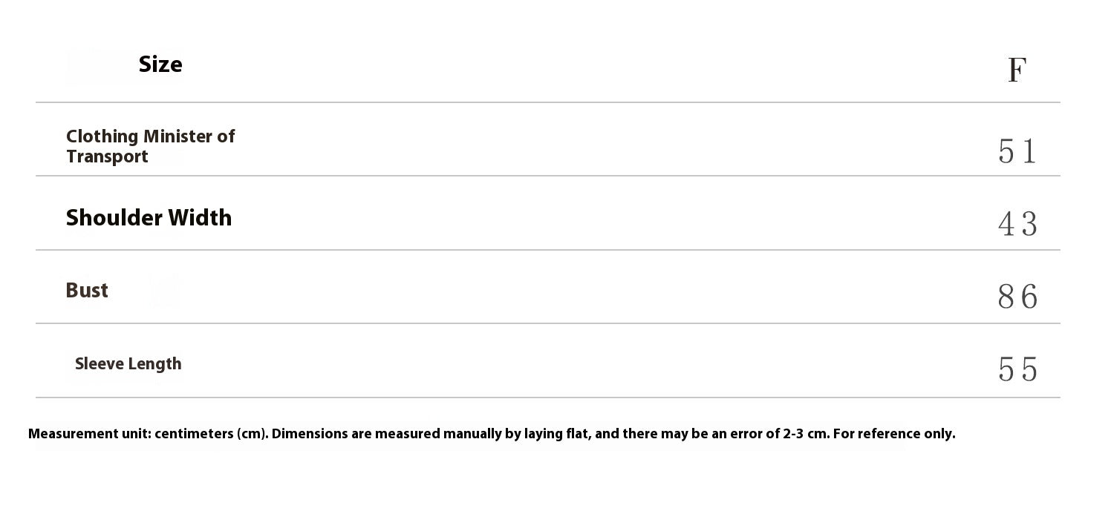
Task: Click the Shoulder Width row label
Action: click(149, 217)
